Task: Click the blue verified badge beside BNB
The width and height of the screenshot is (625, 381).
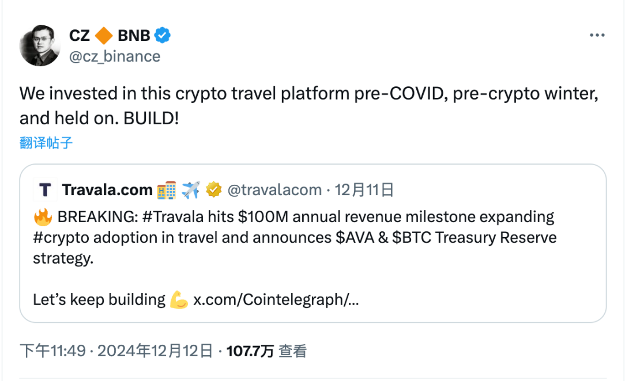Action: [163, 36]
